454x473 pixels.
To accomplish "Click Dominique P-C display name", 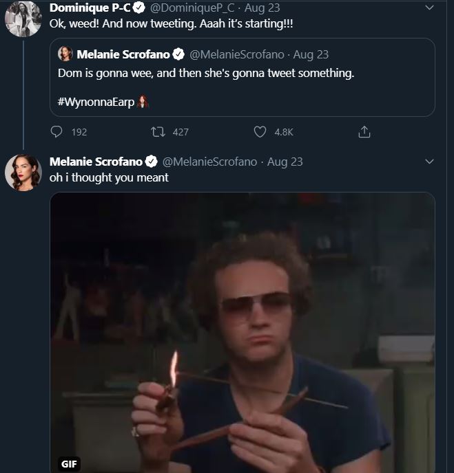I will click(x=90, y=8).
